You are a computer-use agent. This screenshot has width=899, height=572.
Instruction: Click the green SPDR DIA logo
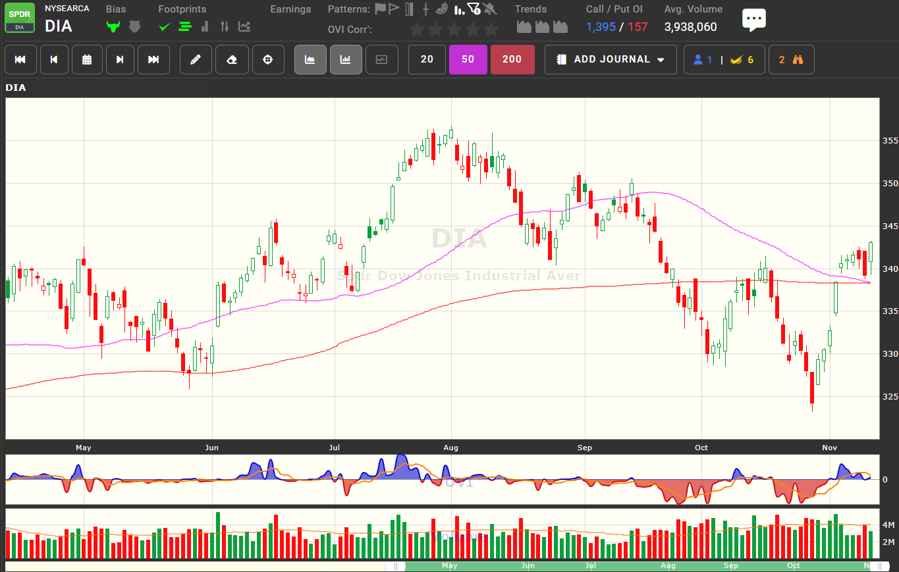[20, 18]
